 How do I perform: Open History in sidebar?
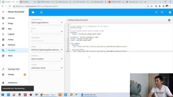(x=11, y=40)
